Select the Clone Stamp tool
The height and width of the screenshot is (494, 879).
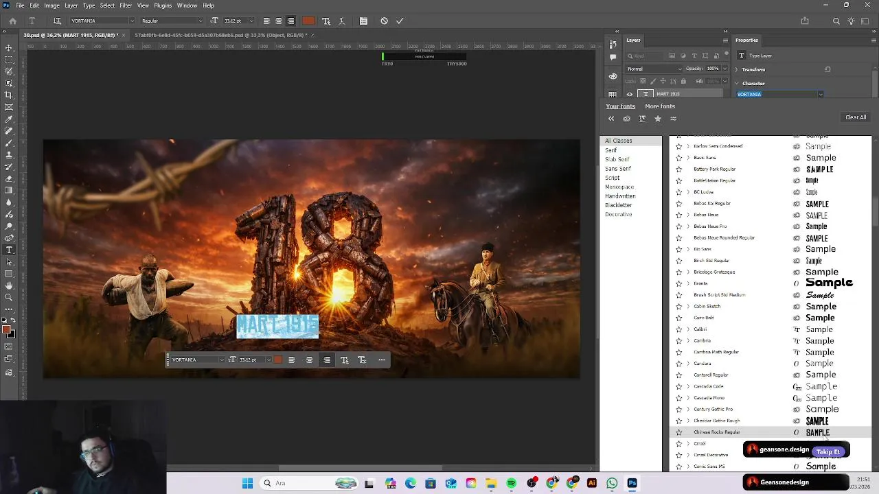tap(9, 154)
